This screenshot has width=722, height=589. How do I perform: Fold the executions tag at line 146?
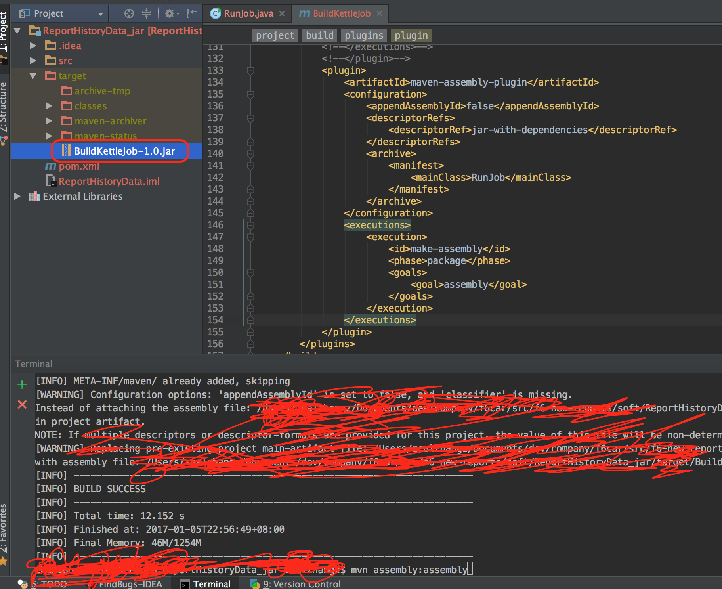[250, 225]
